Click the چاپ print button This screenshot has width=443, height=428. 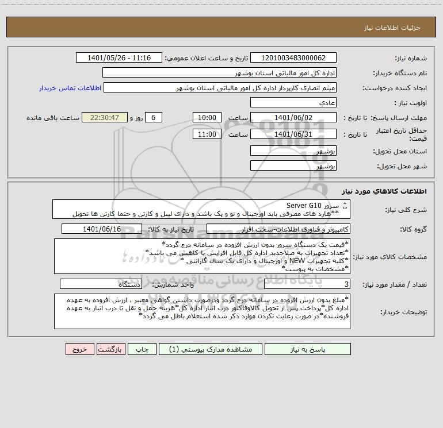(142, 349)
